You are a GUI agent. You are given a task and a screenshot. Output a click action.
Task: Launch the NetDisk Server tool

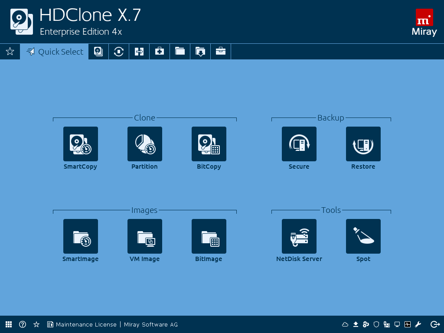[299, 236]
